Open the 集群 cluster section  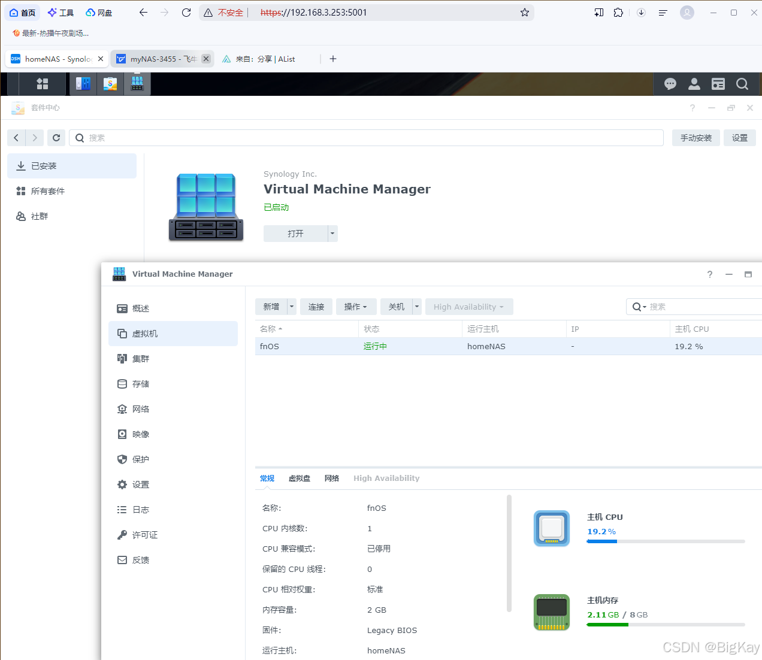pyautogui.click(x=173, y=359)
